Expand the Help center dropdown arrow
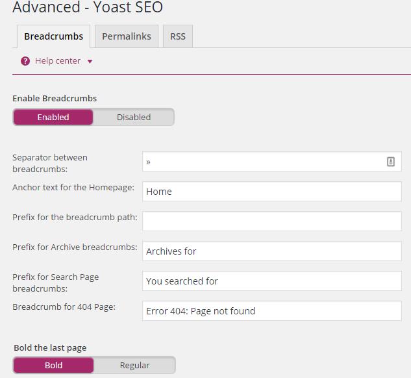 coord(90,62)
